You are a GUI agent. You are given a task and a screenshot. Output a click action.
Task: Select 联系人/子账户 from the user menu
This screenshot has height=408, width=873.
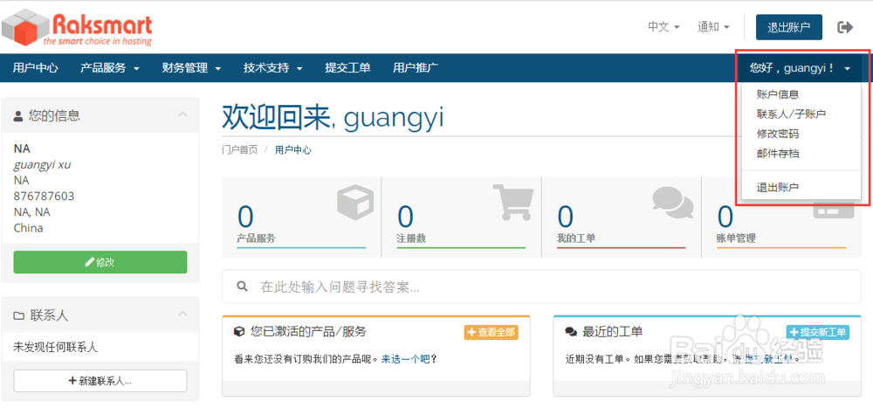pos(791,114)
